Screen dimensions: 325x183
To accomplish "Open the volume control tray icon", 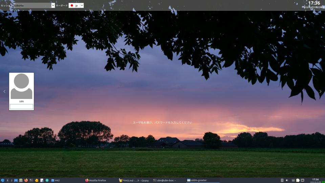I will pos(287,180).
